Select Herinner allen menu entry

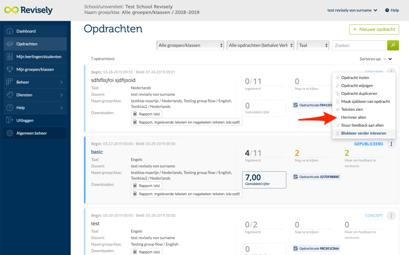point(364,118)
